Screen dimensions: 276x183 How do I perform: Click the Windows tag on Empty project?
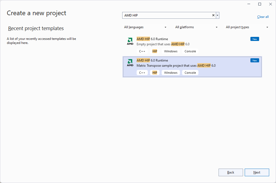pos(171,51)
